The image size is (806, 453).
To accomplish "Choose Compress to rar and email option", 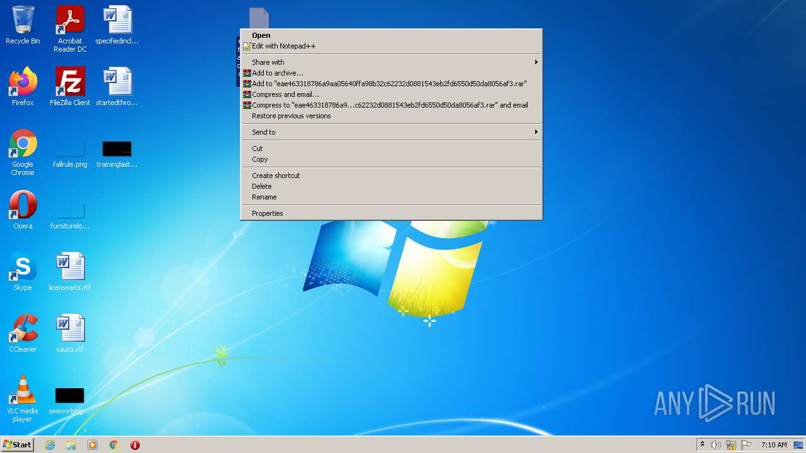I will click(x=391, y=105).
